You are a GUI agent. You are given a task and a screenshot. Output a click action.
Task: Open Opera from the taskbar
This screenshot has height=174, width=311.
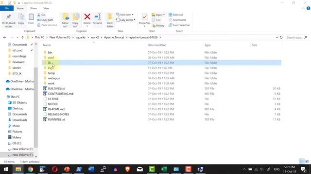[x=55, y=169]
